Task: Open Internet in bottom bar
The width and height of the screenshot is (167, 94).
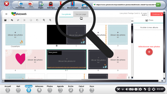Action: (x=29, y=89)
